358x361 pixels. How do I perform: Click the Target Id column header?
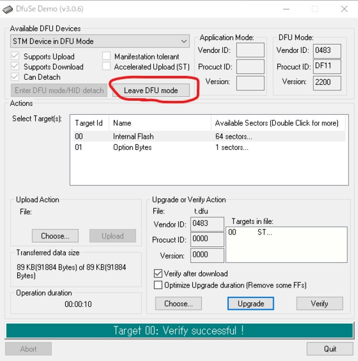tap(89, 123)
